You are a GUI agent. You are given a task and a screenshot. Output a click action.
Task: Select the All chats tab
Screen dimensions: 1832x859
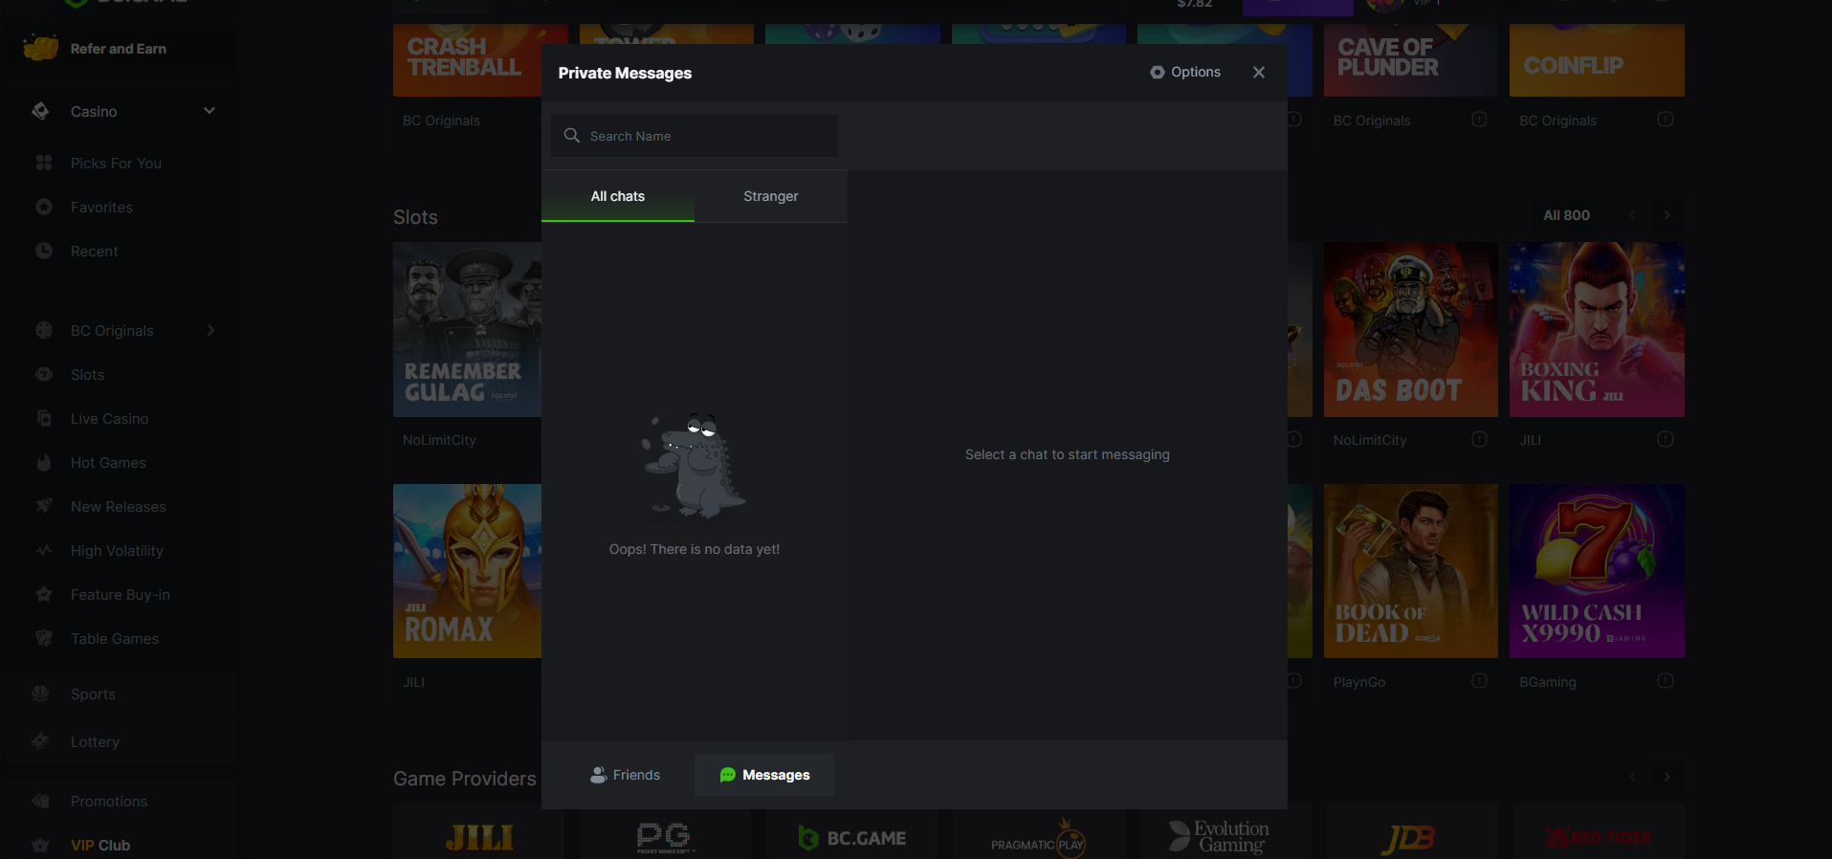coord(618,196)
